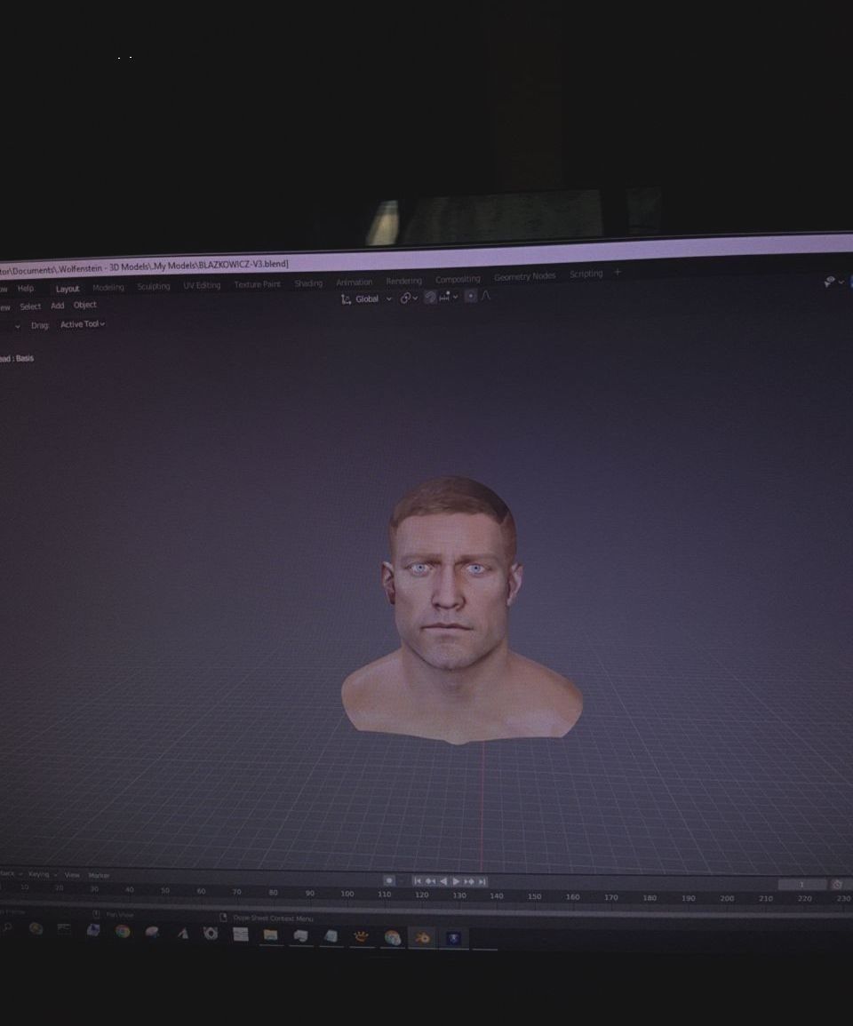Toggle auto keying record button
The height and width of the screenshot is (1026, 853).
point(389,880)
